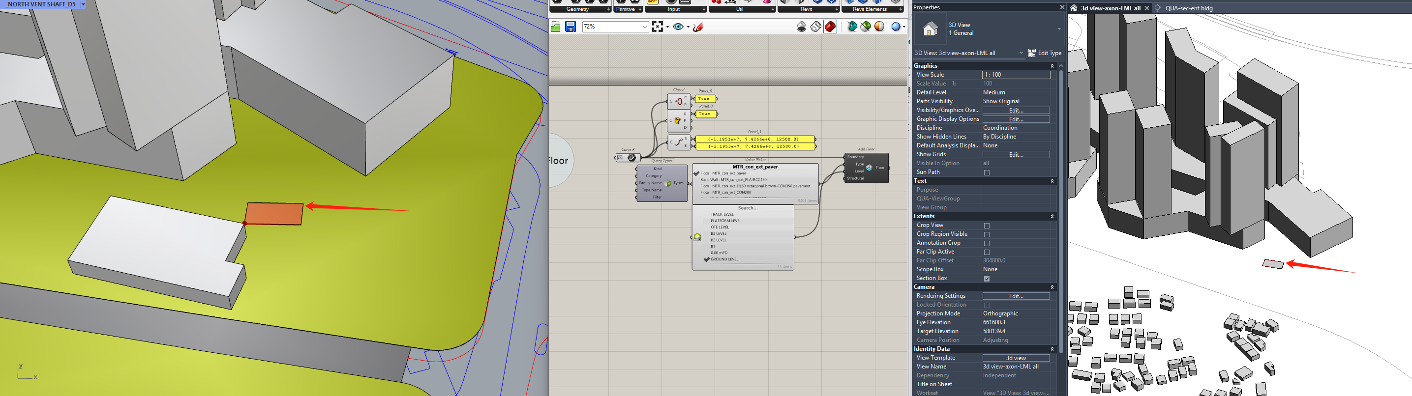The width and height of the screenshot is (1412, 396).
Task: Click the zoom extents frame icon
Action: (x=657, y=27)
